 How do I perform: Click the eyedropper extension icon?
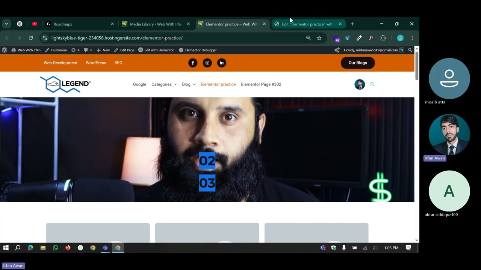(359, 38)
